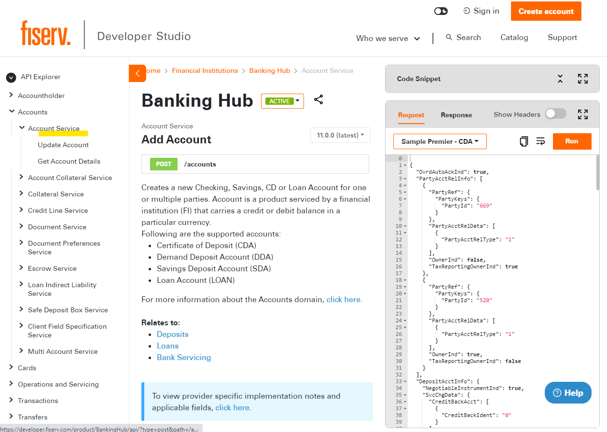Open the Loans related link

click(168, 346)
